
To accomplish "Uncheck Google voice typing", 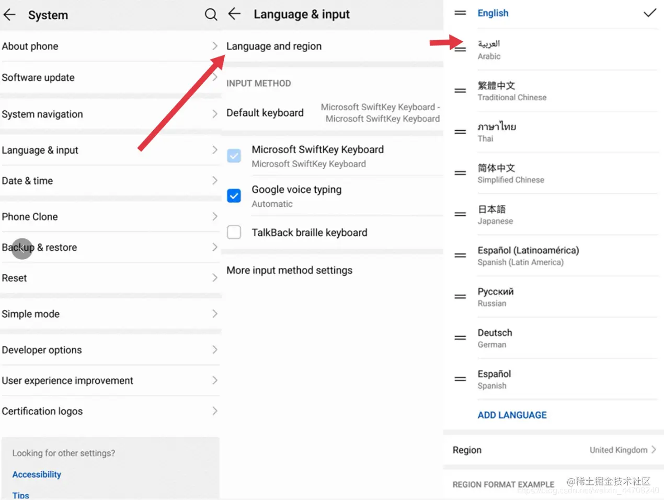I will coord(234,196).
